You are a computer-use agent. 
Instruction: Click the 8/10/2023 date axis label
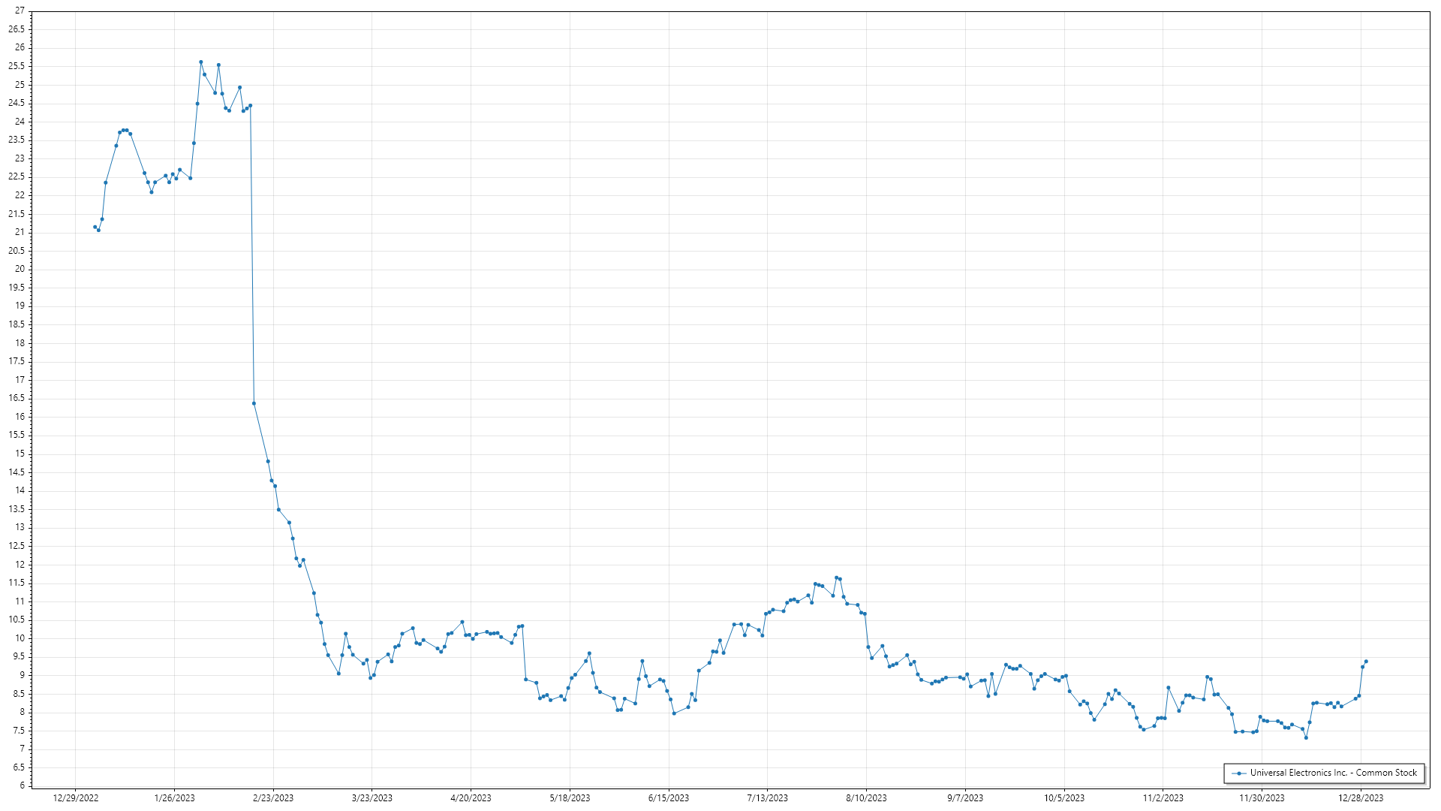(866, 797)
